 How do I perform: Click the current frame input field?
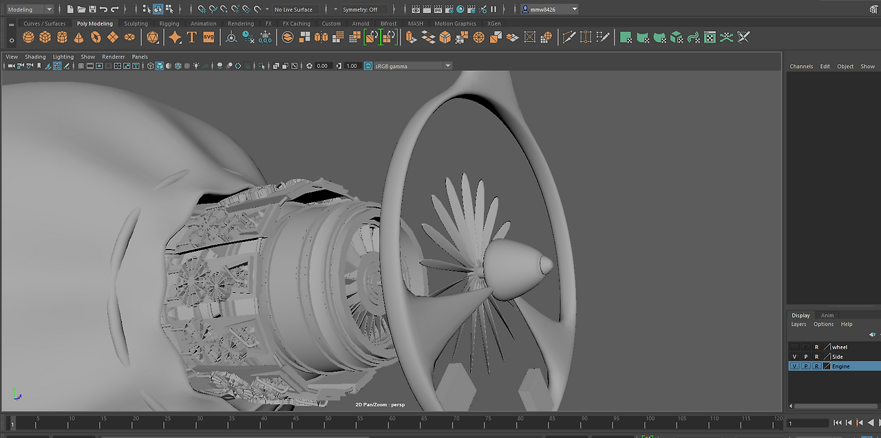point(807,422)
